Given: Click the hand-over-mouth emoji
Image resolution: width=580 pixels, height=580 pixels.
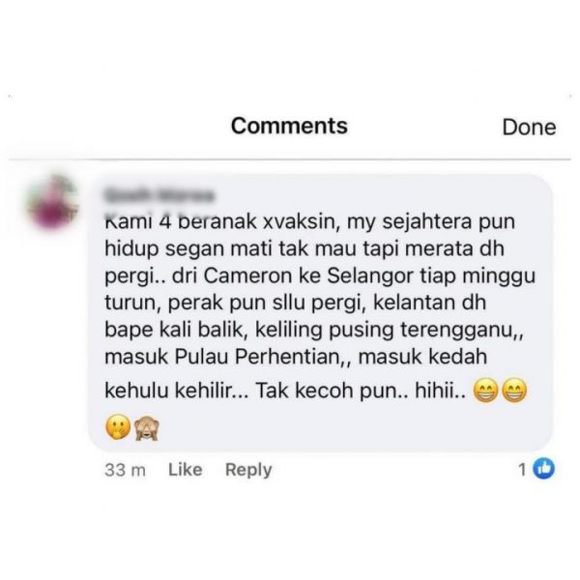Looking at the screenshot, I should (x=118, y=427).
